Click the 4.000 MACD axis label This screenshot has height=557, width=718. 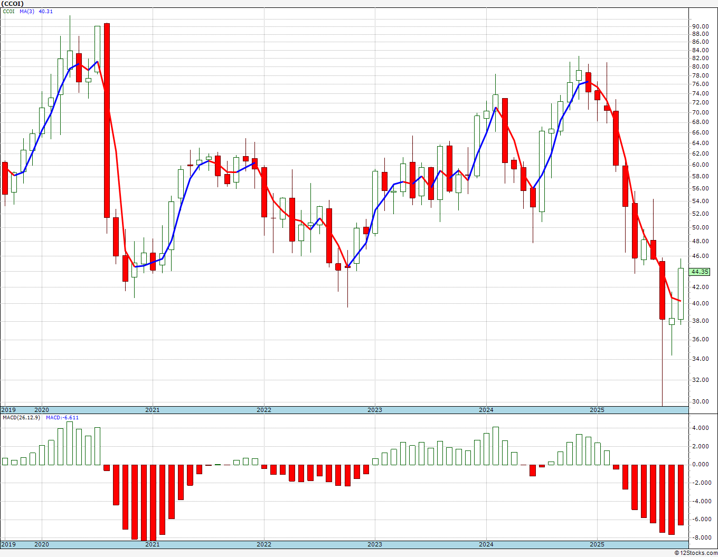pos(700,428)
